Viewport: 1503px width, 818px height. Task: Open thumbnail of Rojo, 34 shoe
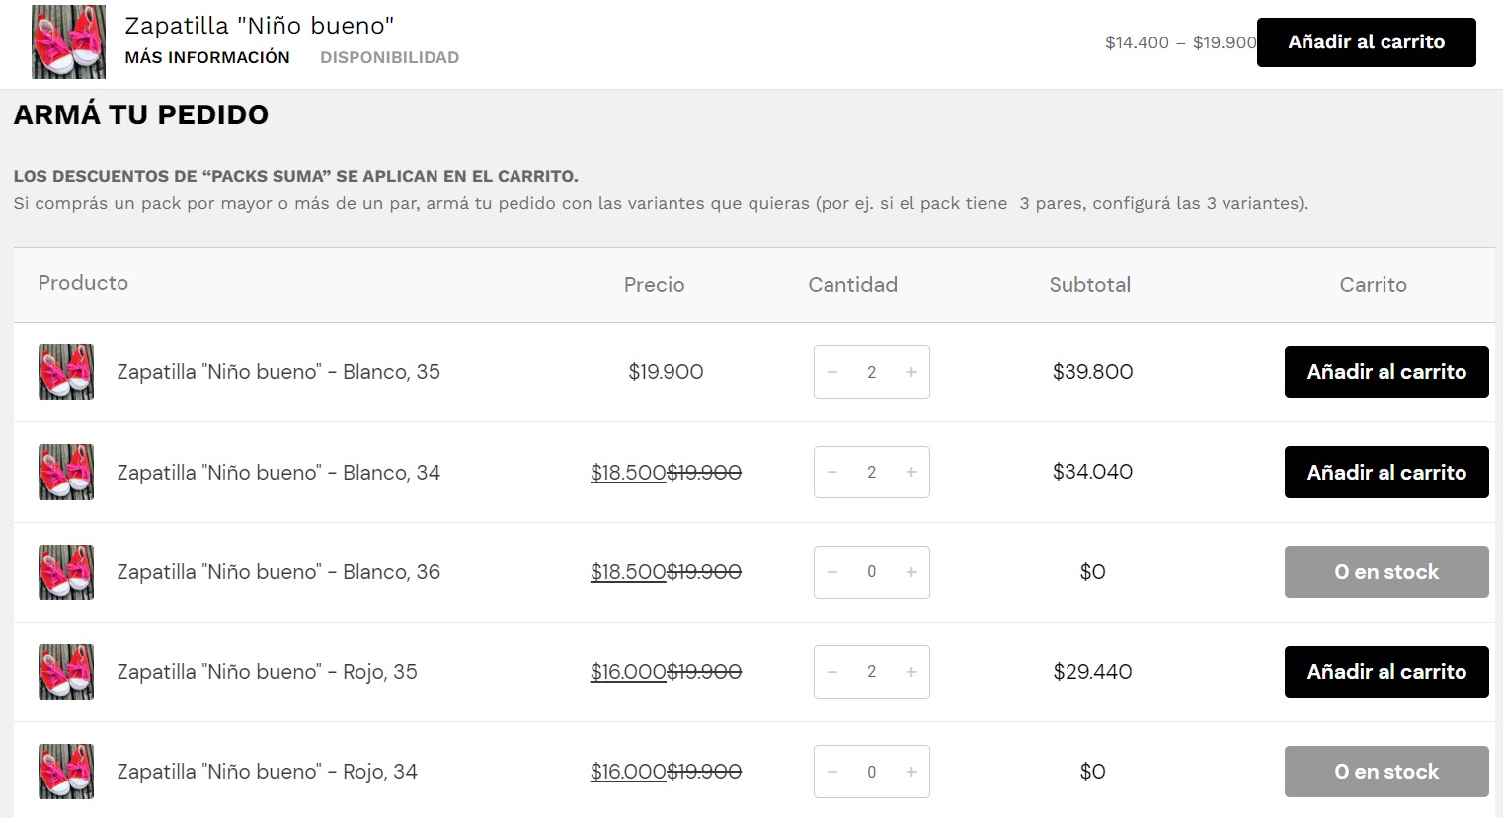tap(66, 772)
